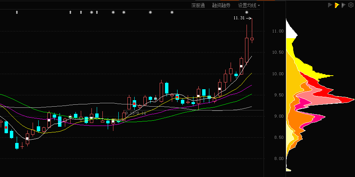
Task: Click the 8.50 price axis label
Action: point(279,138)
